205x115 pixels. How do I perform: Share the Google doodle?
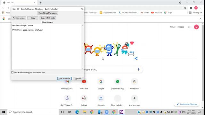[x=136, y=58]
